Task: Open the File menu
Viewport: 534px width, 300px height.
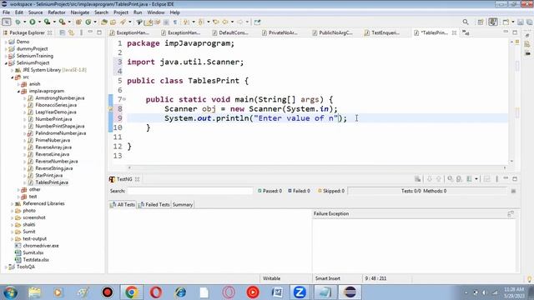Action: click(x=6, y=12)
